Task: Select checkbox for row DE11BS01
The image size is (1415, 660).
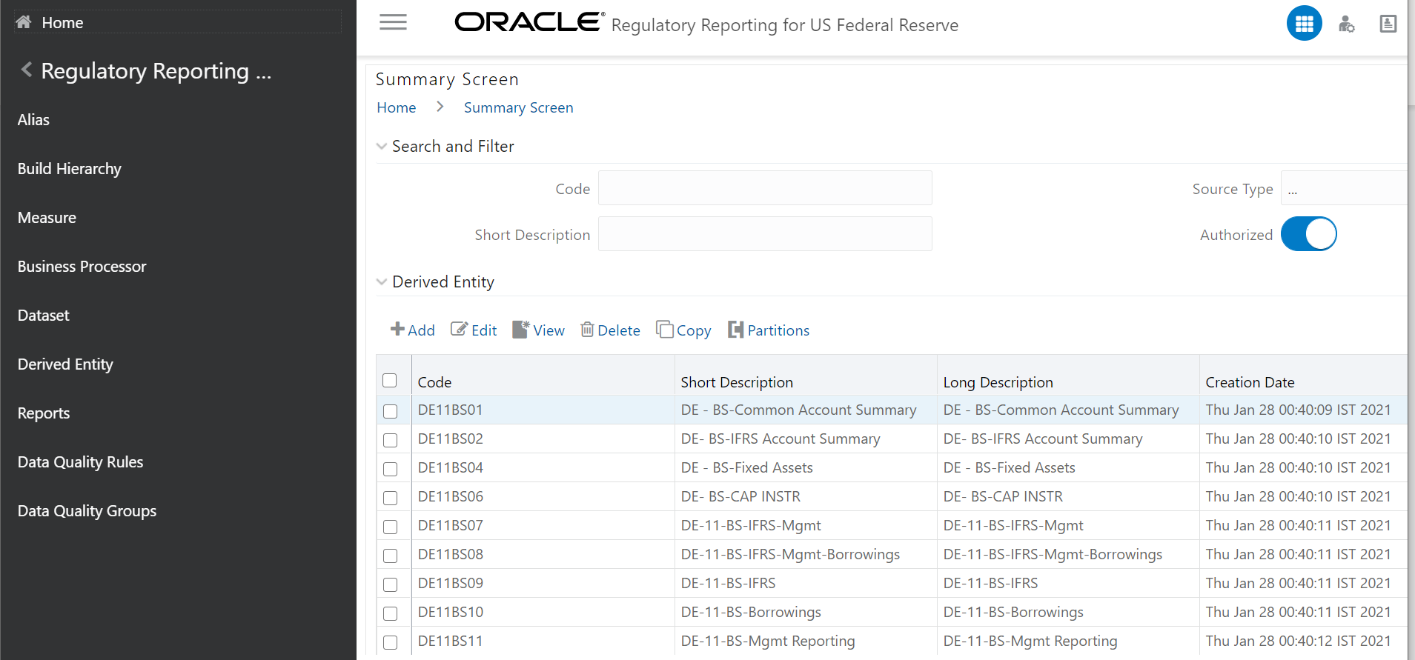Action: pyautogui.click(x=391, y=411)
